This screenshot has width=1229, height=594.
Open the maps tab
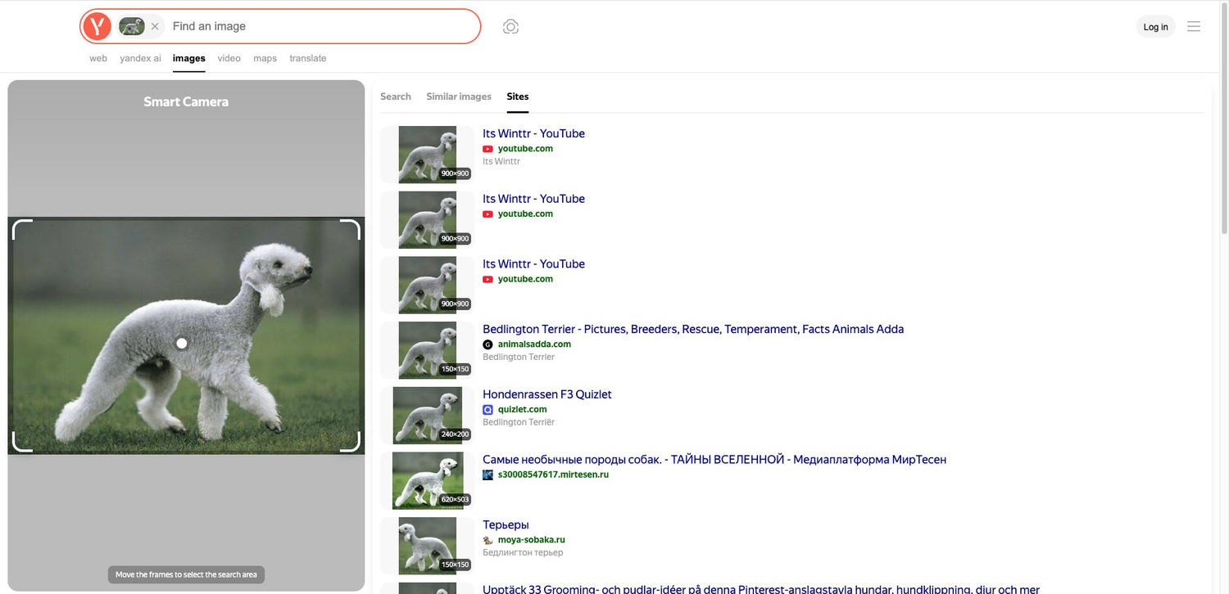265,58
